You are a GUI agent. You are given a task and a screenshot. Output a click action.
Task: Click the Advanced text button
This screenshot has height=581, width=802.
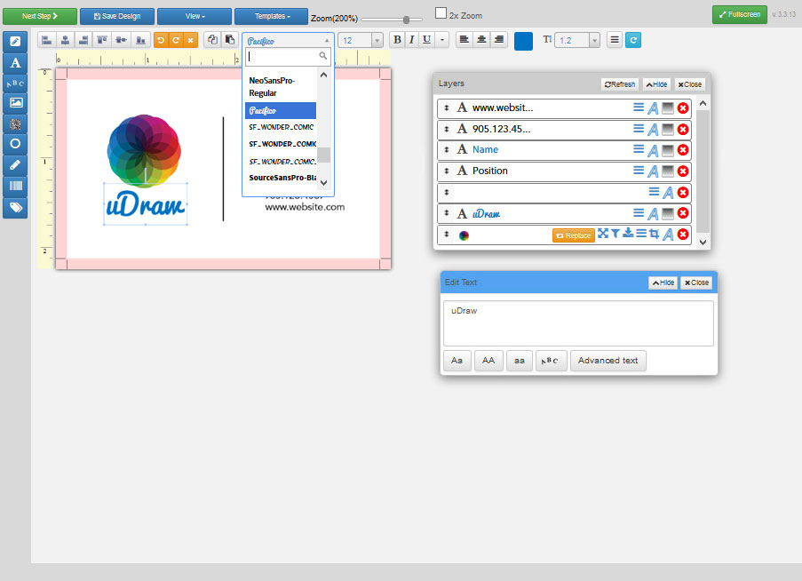coord(607,361)
